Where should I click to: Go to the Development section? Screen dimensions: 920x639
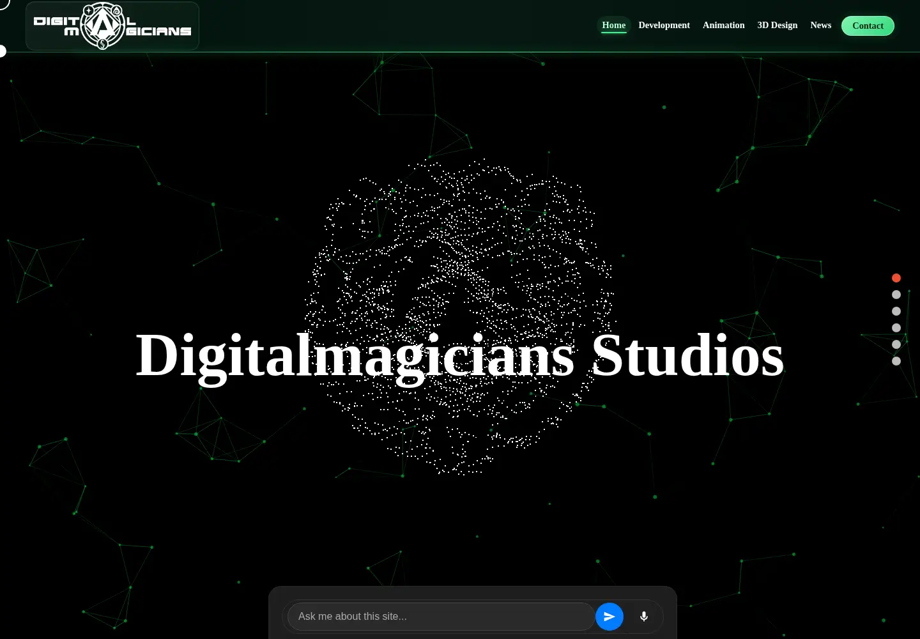(x=664, y=26)
